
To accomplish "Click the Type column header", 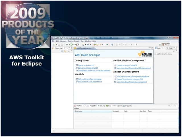I will click(x=153, y=111).
